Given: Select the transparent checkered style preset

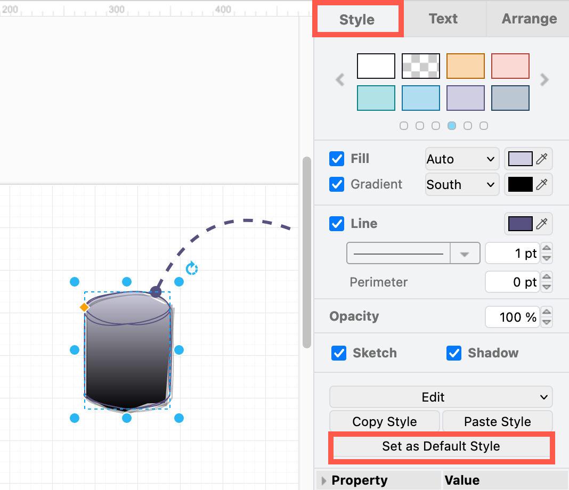Looking at the screenshot, I should [x=420, y=66].
